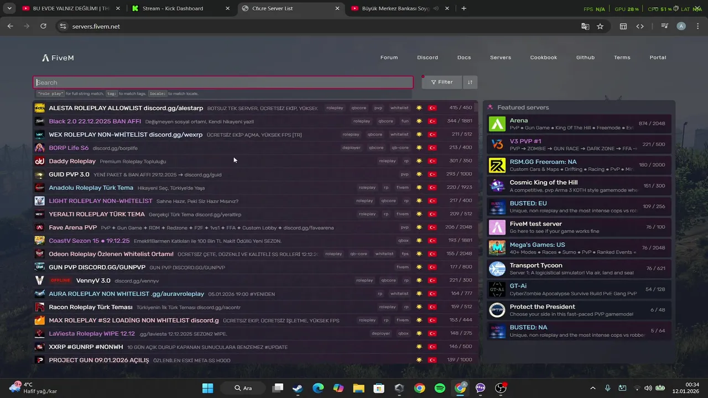The image size is (708, 398).
Task: Open the Windows Start menu
Action: (207, 388)
